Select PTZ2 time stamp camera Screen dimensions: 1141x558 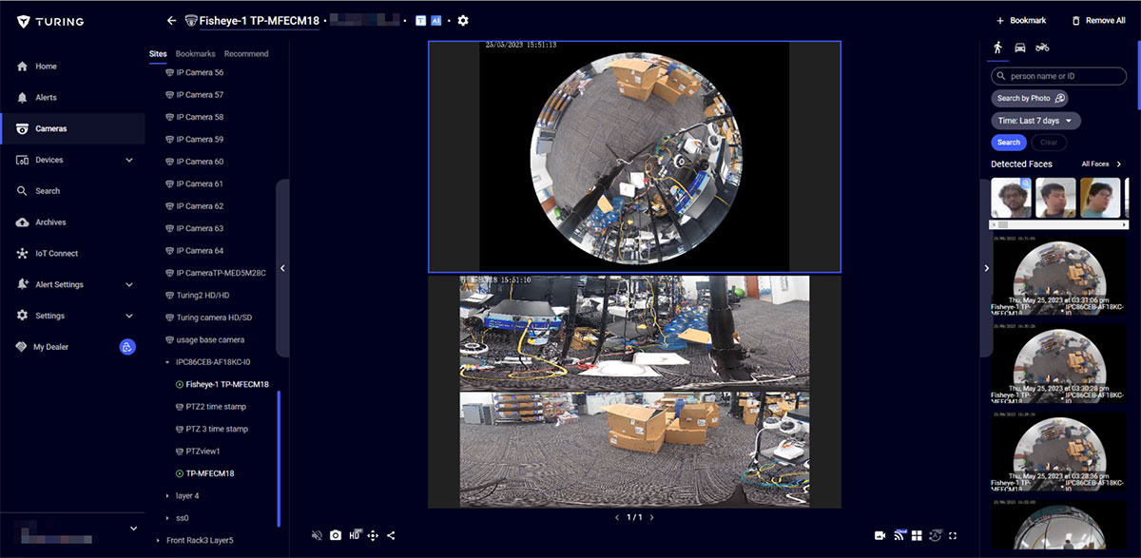tap(211, 407)
